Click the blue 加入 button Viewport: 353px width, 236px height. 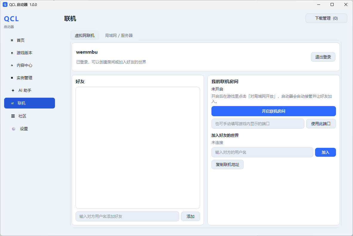325,152
